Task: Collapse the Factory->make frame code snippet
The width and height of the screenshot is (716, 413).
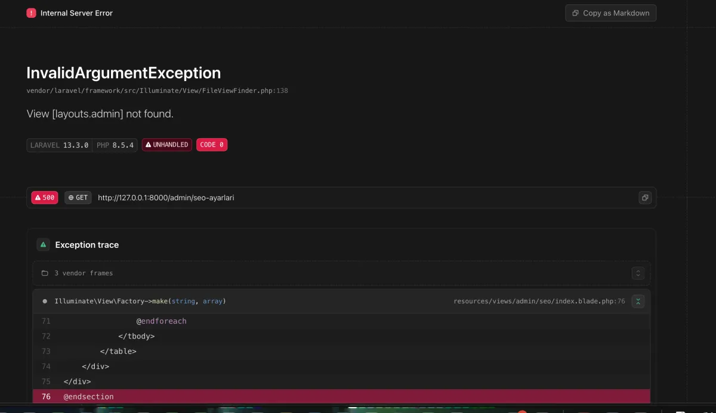Action: pyautogui.click(x=638, y=302)
